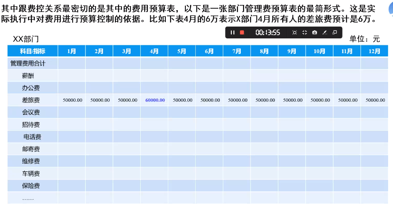
Task: Click the 办公费 row label
Action: click(31, 88)
